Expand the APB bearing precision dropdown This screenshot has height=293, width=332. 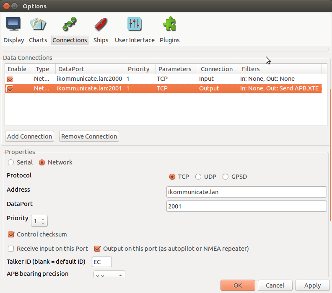point(120,275)
